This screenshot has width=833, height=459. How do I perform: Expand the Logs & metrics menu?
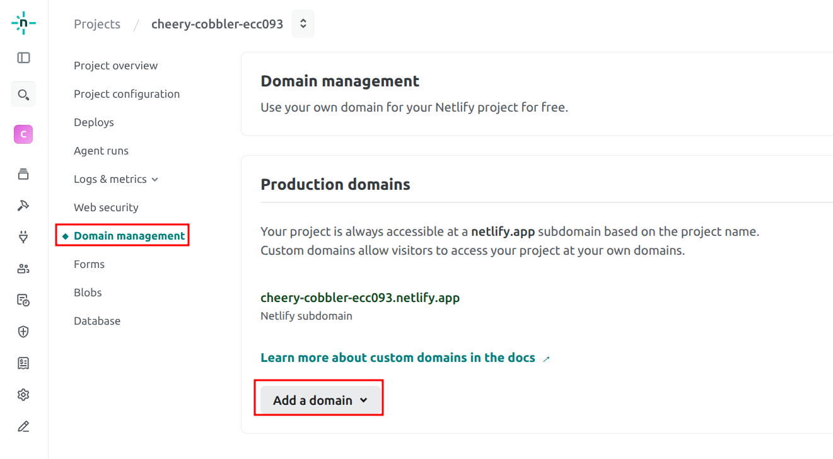[x=116, y=179]
